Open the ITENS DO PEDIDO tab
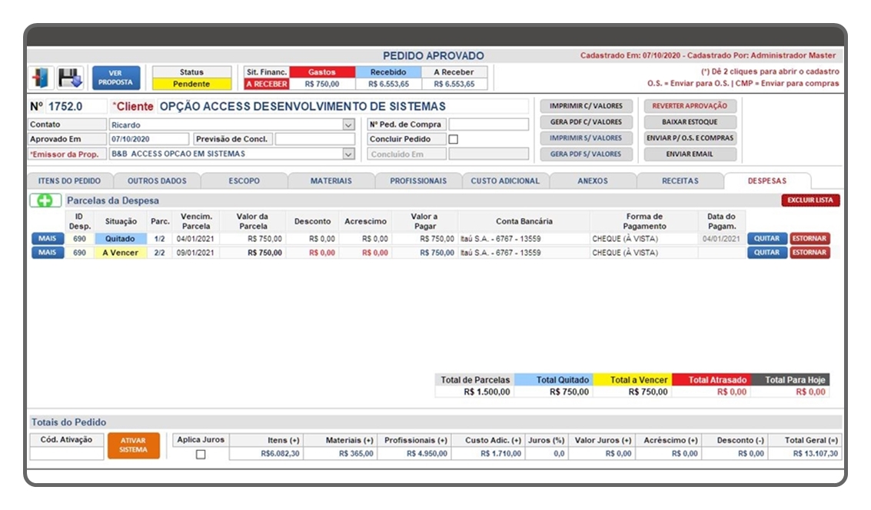 point(69,181)
